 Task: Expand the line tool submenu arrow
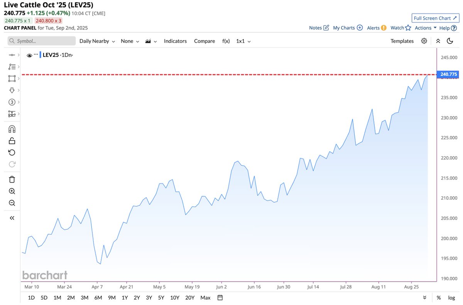[19, 55]
